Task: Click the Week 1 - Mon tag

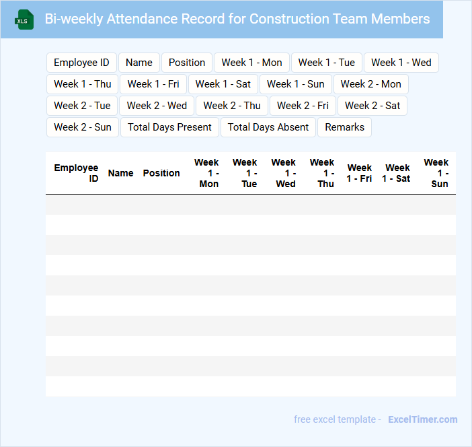Action: pos(251,63)
